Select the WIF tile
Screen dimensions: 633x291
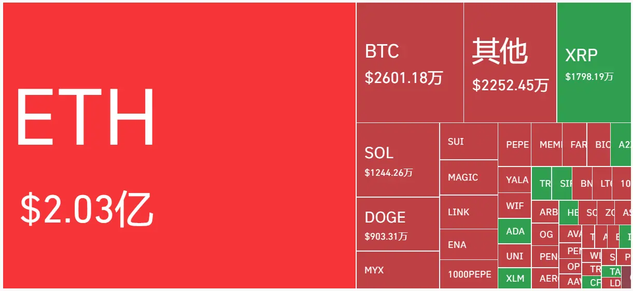click(514, 205)
